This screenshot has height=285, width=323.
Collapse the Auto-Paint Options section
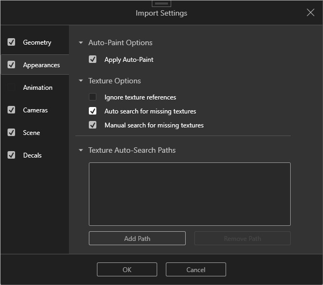tap(81, 42)
